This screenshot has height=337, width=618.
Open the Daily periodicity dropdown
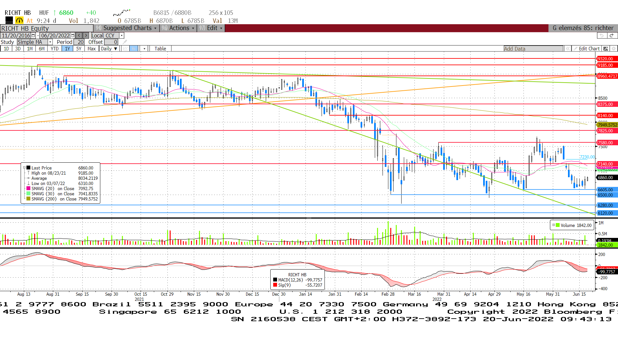pyautogui.click(x=109, y=48)
